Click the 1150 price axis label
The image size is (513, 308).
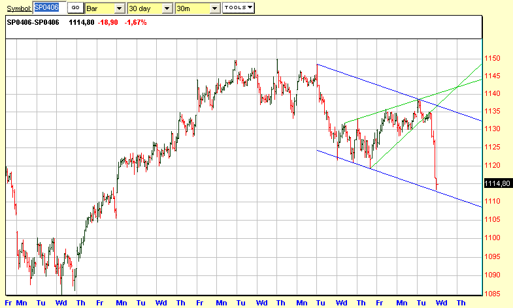(492, 59)
